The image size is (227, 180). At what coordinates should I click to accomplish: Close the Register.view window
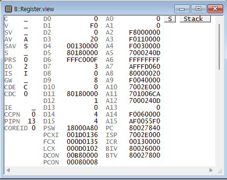click(215, 9)
